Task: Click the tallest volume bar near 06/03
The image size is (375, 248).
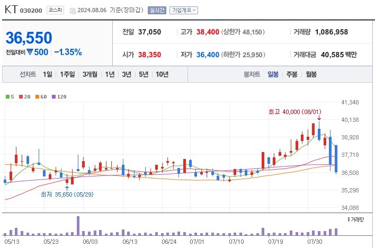Action: click(78, 226)
